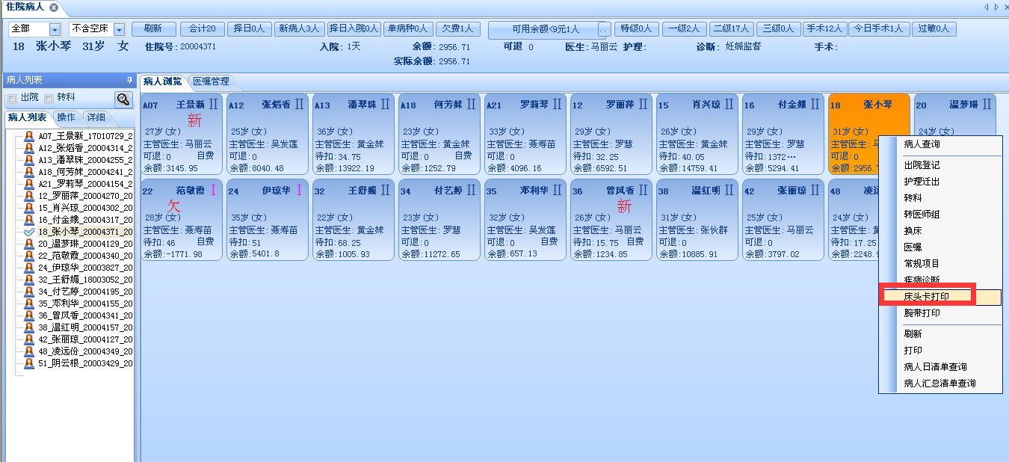Viewport: 1009px width, 462px height.
Task: Click patient icon beside 15_肖兴琼 in tree
Action: pos(29,208)
